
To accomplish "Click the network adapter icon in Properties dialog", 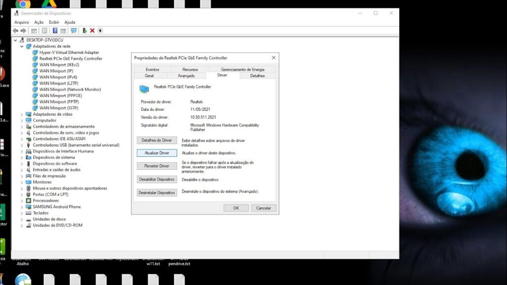I will [144, 89].
